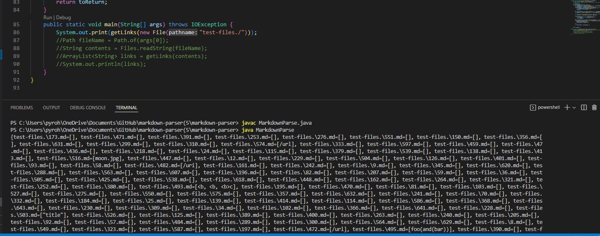Click the Run CodeLens link above main
Viewport: 600px width, 236px height.
coord(48,18)
